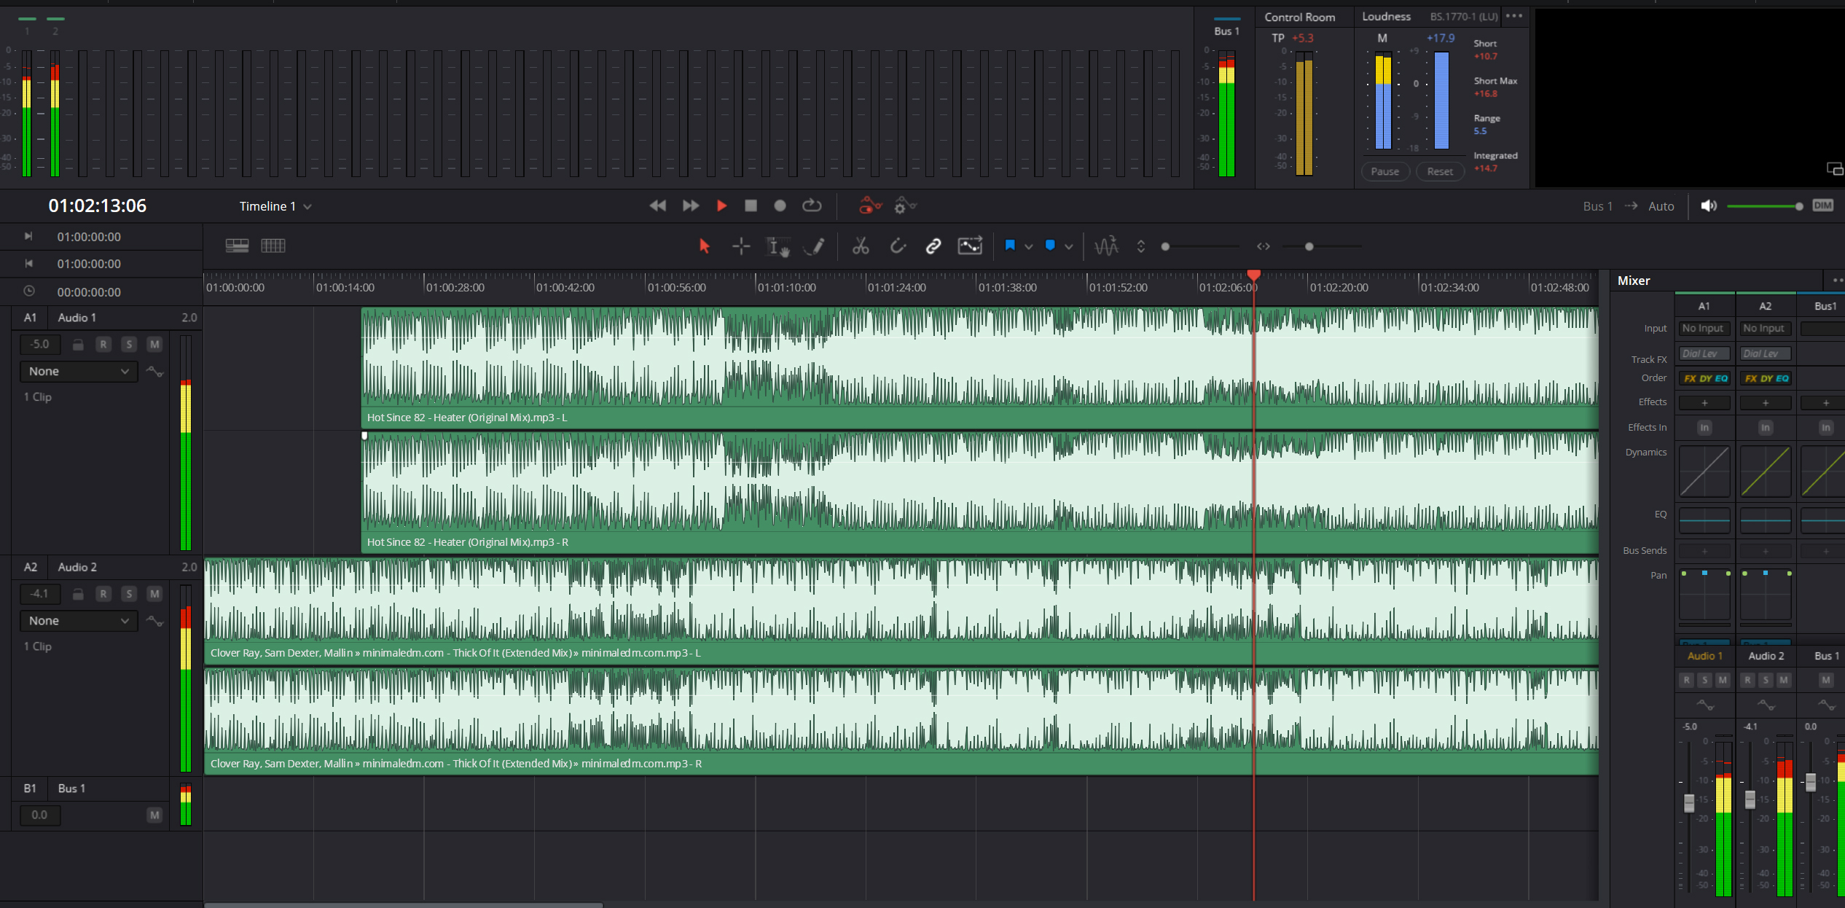The width and height of the screenshot is (1845, 908).
Task: Toggle the link clips icon
Action: point(933,246)
